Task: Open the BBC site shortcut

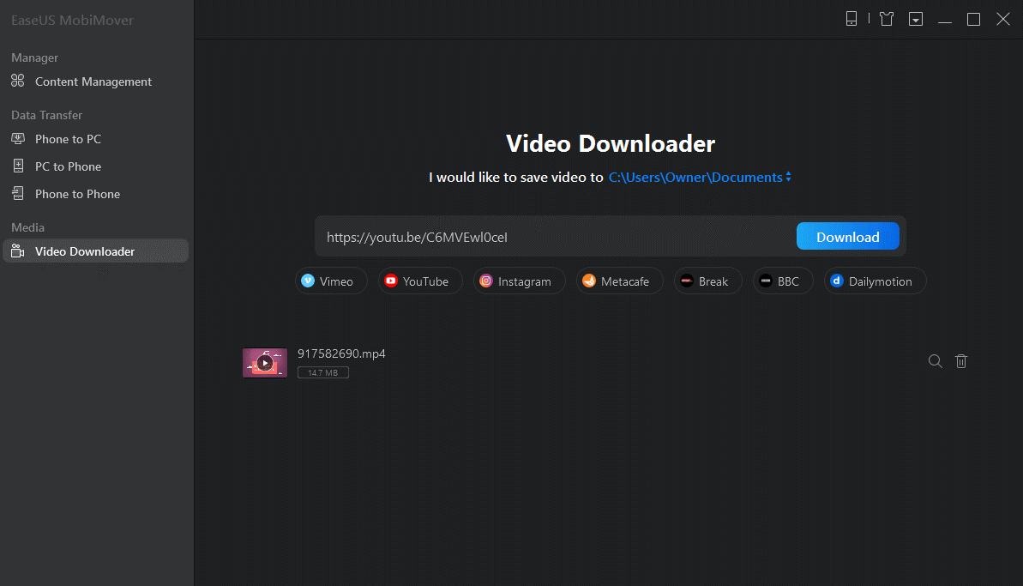Action: click(x=783, y=281)
